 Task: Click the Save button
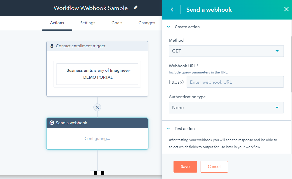click(x=185, y=166)
